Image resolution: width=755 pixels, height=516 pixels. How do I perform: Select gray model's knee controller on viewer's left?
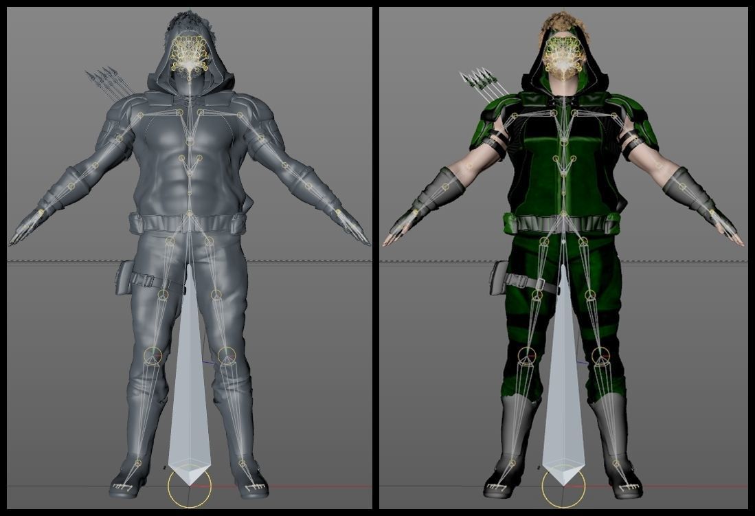point(153,356)
